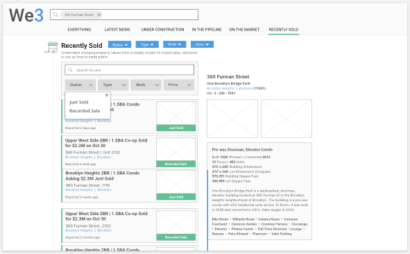Click Just Sold badge on 2 days ago listing
Viewport: 410px width, 254px height.
176,128
